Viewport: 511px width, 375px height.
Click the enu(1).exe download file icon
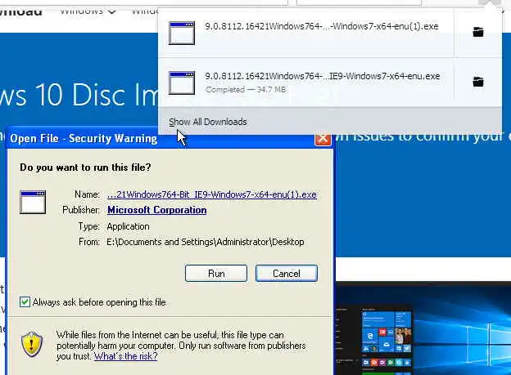[182, 33]
